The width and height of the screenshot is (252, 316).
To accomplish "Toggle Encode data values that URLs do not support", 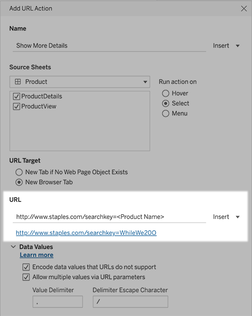I will 26,267.
